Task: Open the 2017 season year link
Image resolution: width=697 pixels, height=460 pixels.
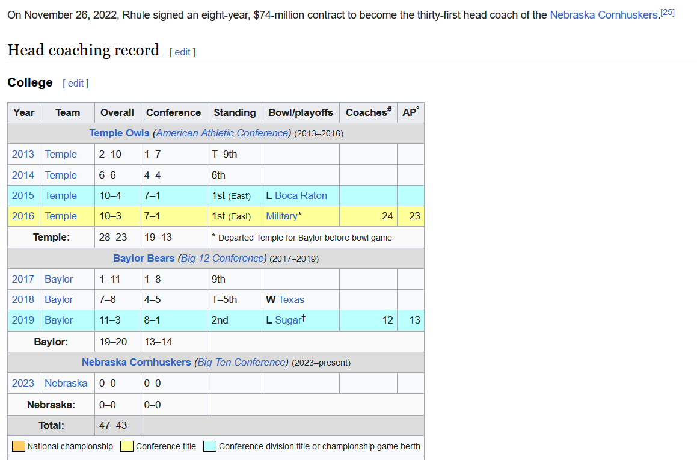Action: point(23,279)
